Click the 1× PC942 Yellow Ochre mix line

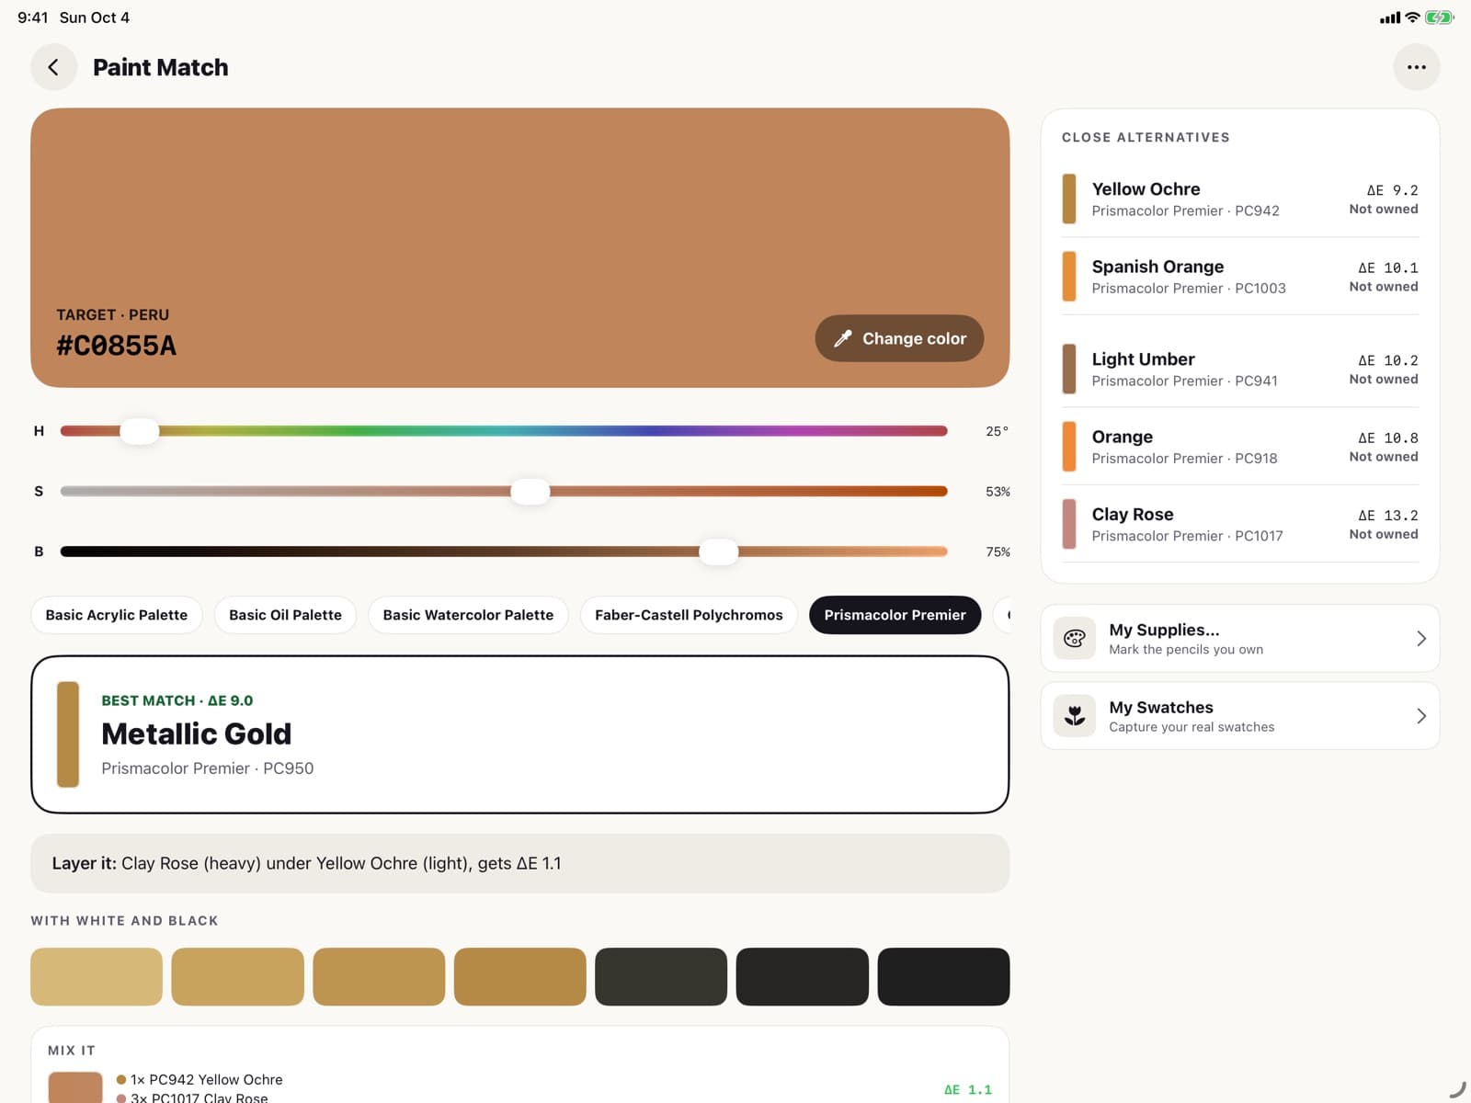click(200, 1079)
